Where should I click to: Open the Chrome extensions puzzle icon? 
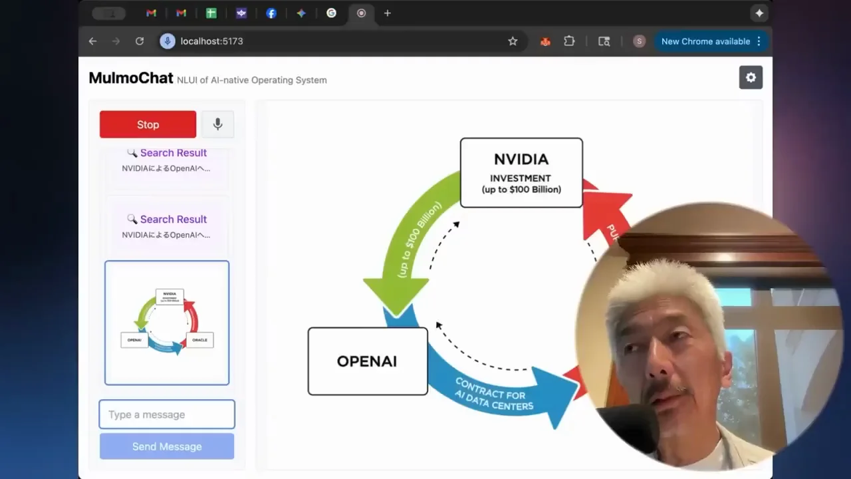tap(569, 41)
